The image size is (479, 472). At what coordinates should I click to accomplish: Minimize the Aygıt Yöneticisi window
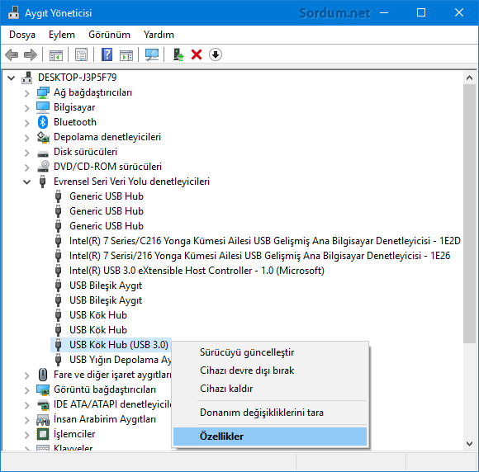tap(384, 13)
